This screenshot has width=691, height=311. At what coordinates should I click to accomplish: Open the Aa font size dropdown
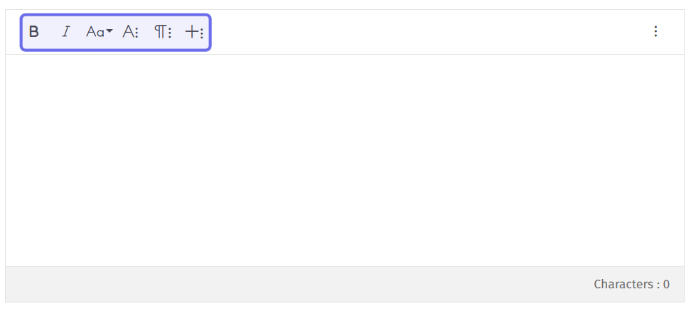[x=99, y=32]
